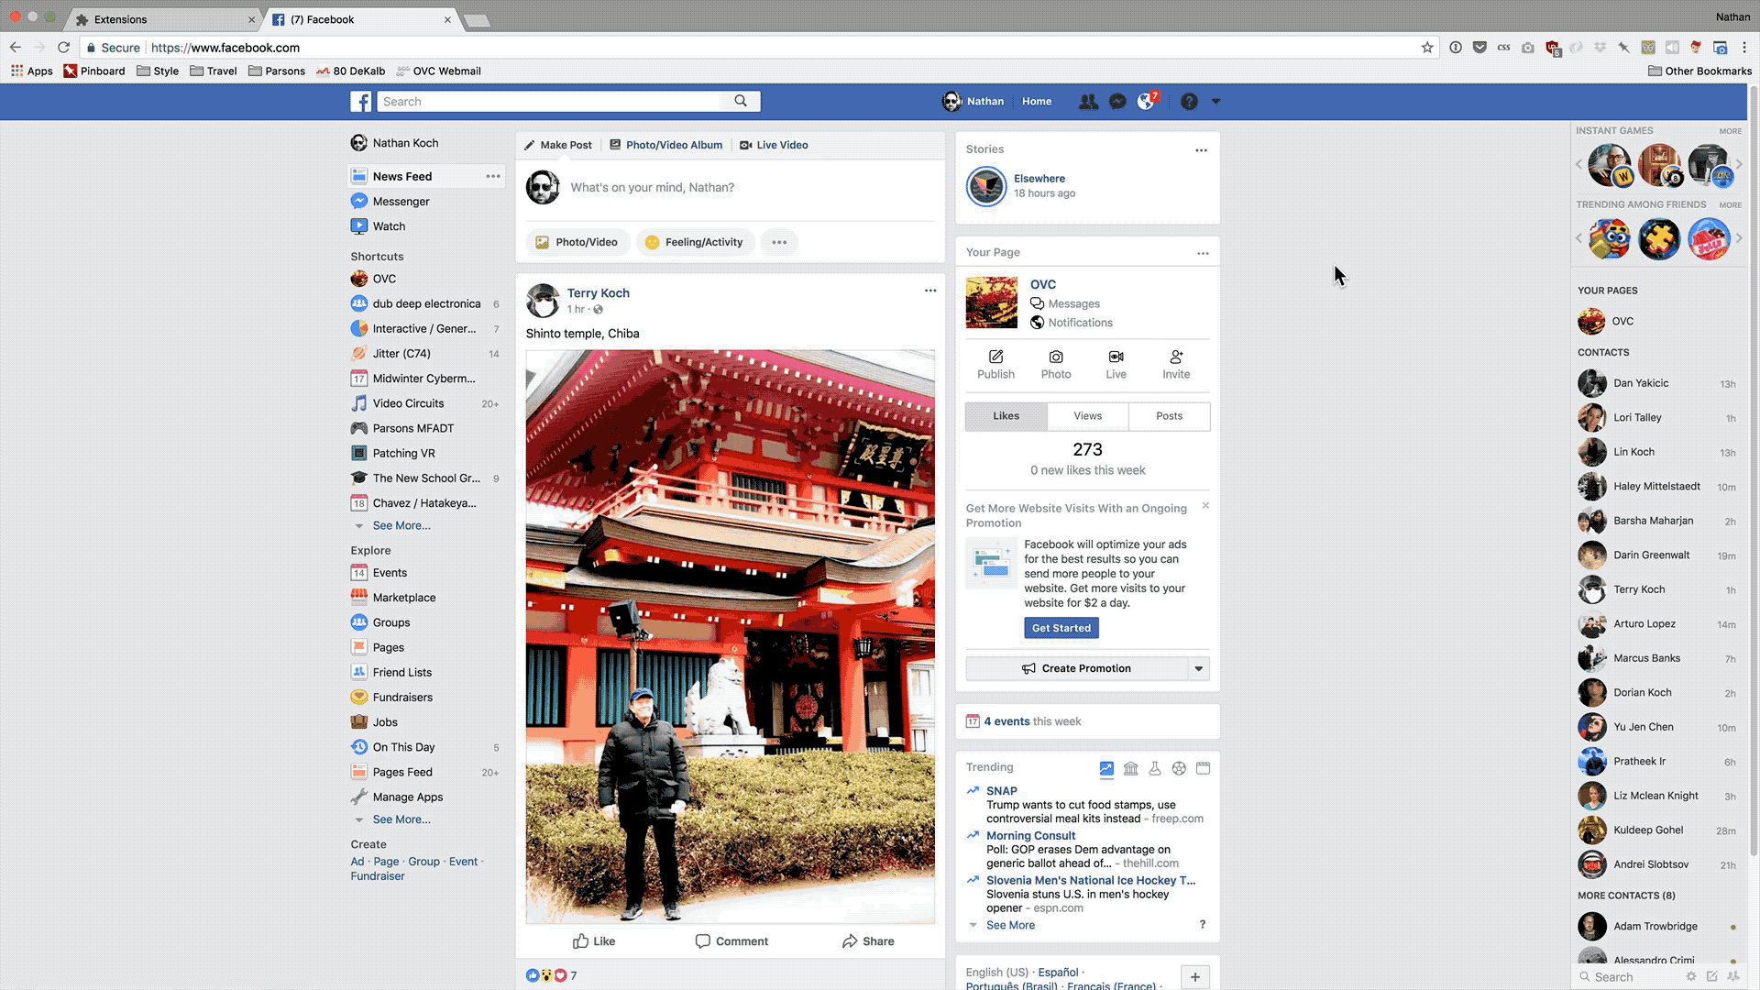
Task: Click new message compose icon in chat
Action: 1711,977
